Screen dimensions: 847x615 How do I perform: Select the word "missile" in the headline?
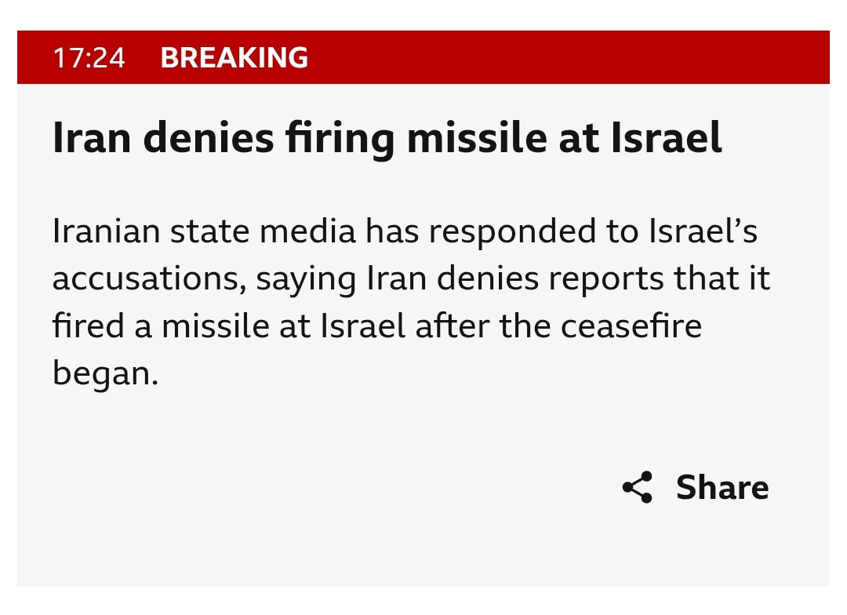(477, 137)
